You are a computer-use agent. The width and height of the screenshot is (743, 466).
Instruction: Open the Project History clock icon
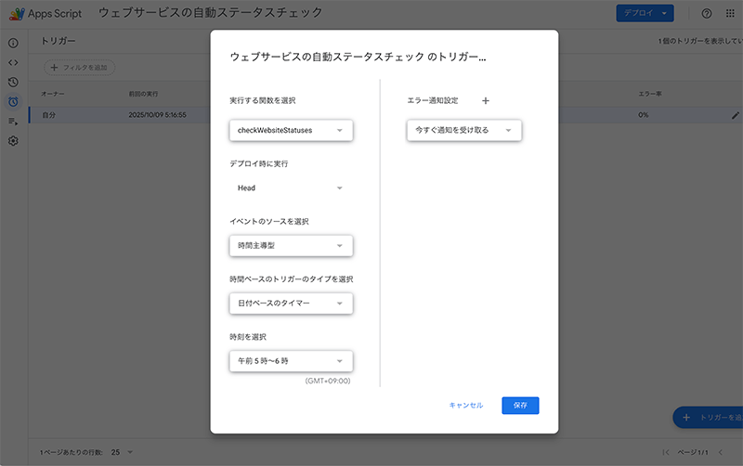13,82
